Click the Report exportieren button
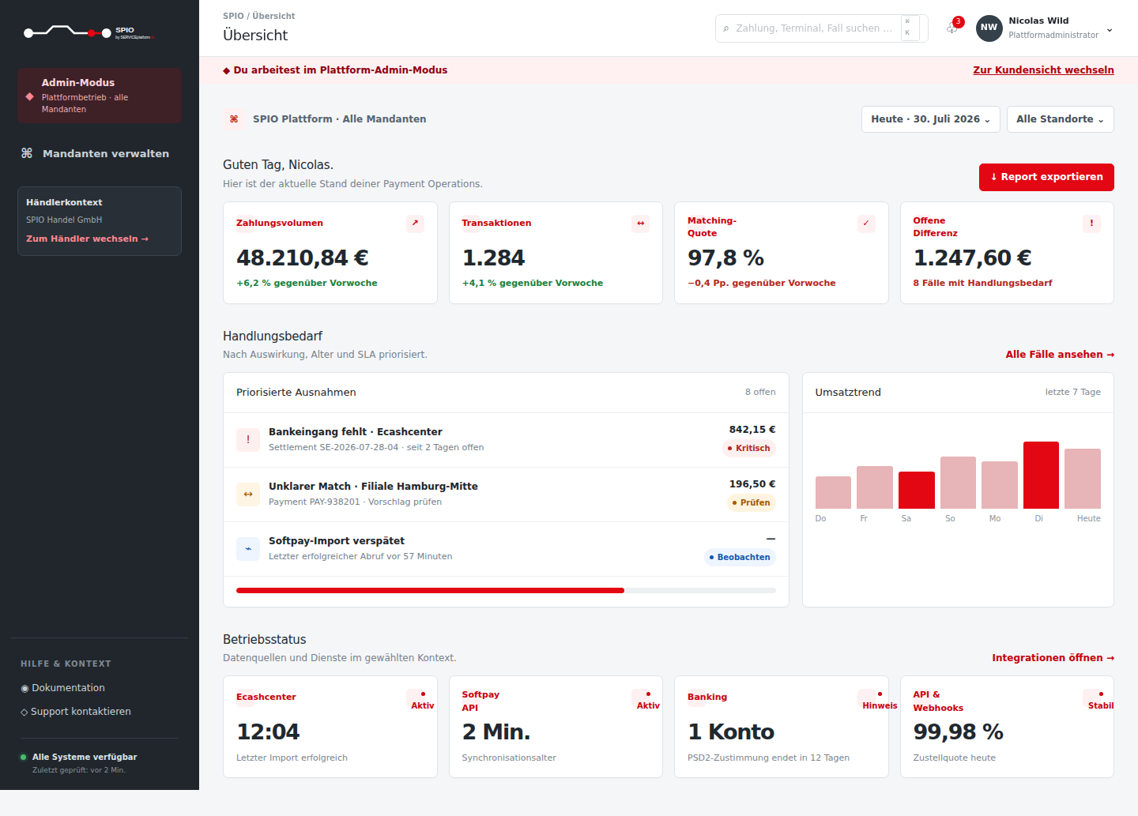Viewport: 1138px width, 816px height. [1046, 177]
